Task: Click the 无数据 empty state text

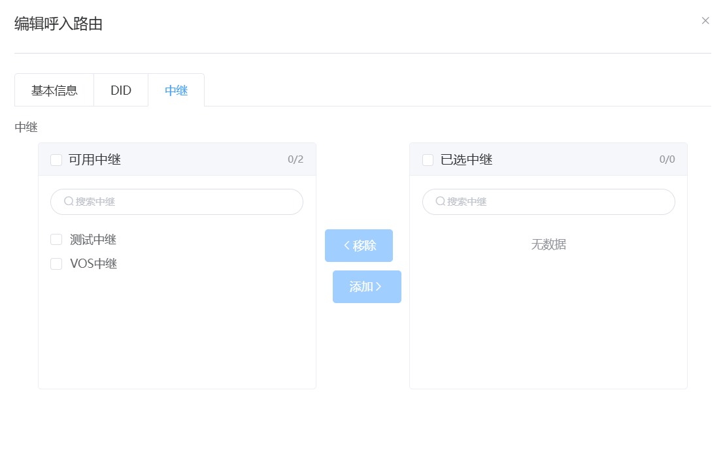Action: (x=548, y=244)
